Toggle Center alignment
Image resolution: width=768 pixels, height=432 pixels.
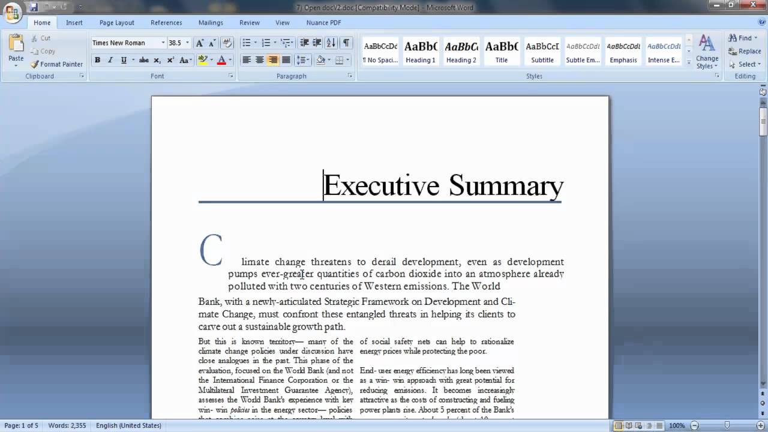click(x=259, y=60)
